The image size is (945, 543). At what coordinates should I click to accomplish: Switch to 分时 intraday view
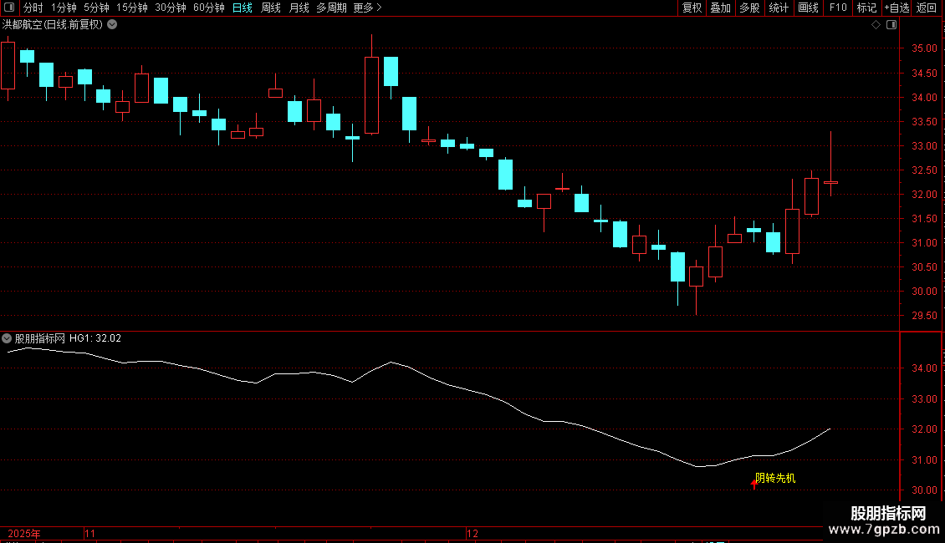coord(33,8)
